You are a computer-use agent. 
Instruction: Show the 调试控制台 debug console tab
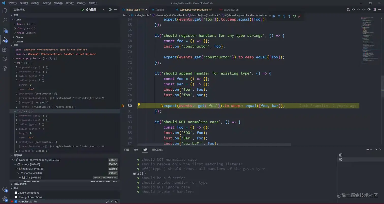pyautogui.click(x=157, y=150)
